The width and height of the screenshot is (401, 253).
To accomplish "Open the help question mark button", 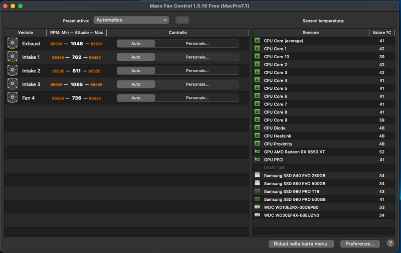I will (390, 243).
